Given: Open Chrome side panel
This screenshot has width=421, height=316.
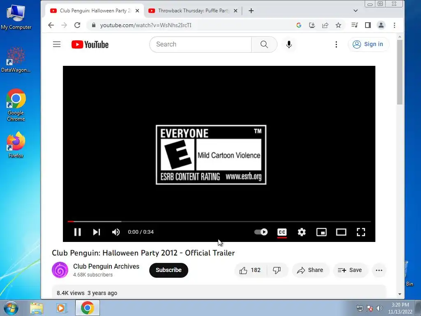Looking at the screenshot, I should coord(368,25).
